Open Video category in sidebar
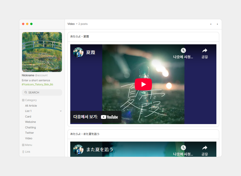This screenshot has height=176, width=241. tap(29, 138)
